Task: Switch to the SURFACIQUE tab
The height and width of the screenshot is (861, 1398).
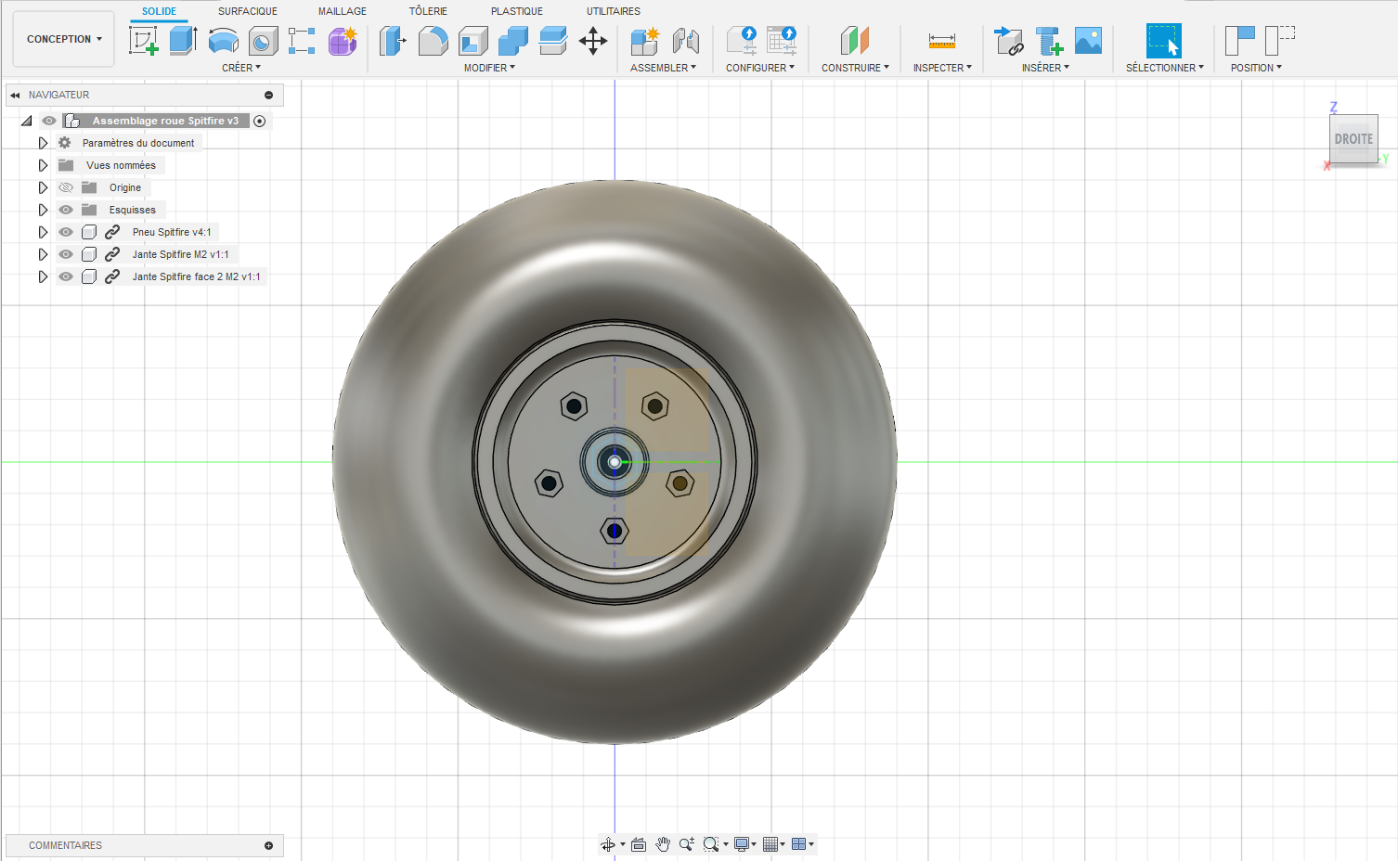Action: 248,11
